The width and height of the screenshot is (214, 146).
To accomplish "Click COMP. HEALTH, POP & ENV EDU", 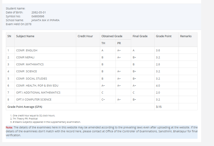I will [37, 86].
